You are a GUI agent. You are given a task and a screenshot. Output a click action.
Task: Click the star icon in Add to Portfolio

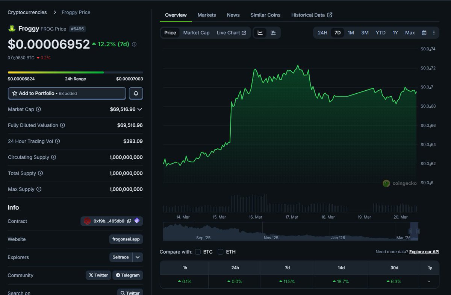(15, 93)
